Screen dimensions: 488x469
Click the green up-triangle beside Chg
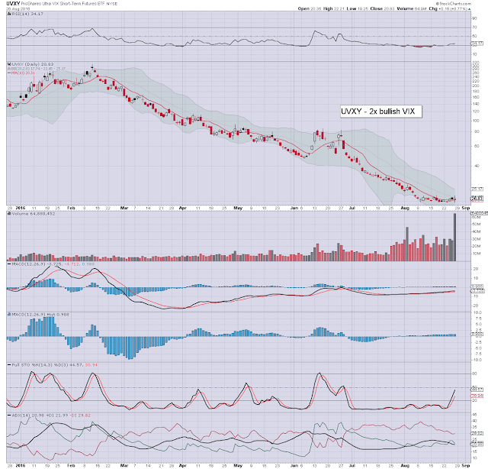(x=469, y=8)
